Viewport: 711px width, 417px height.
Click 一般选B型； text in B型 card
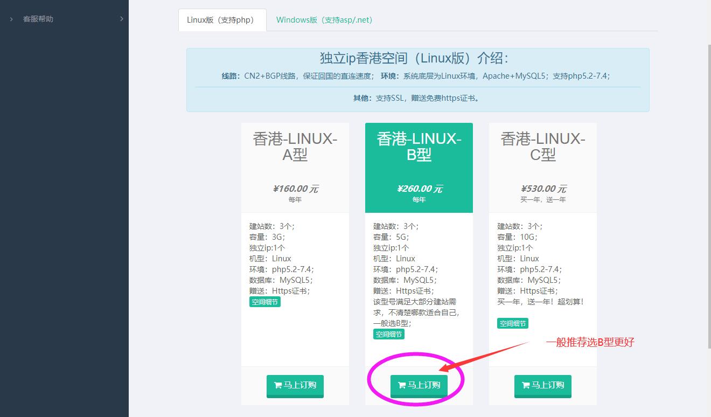pyautogui.click(x=392, y=323)
